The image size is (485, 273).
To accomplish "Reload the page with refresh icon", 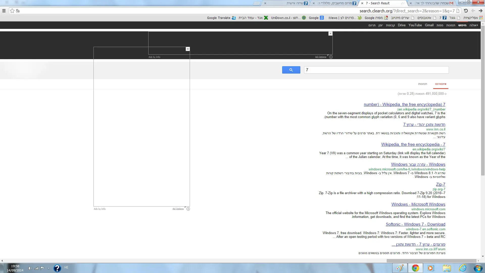I will pyautogui.click(x=466, y=11).
